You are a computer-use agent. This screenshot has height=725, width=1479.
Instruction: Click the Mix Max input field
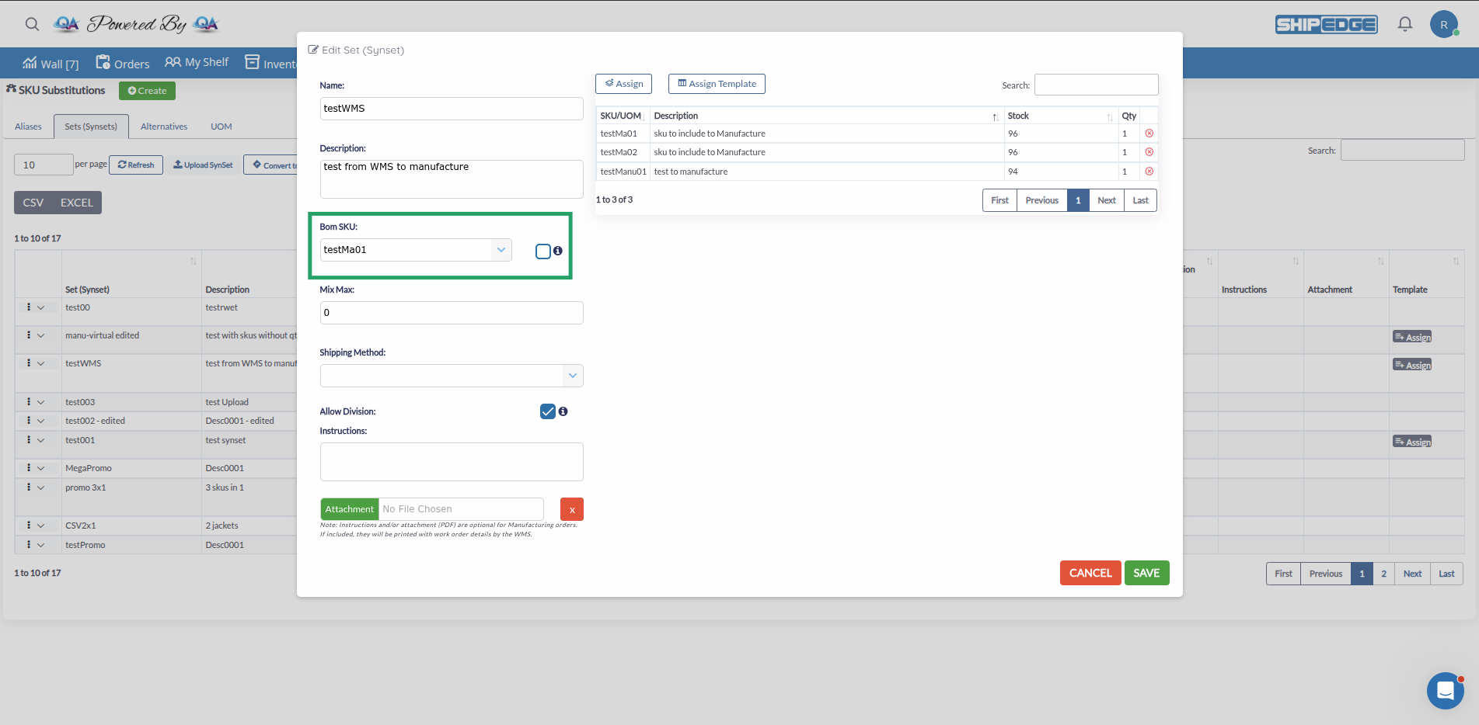(x=451, y=313)
